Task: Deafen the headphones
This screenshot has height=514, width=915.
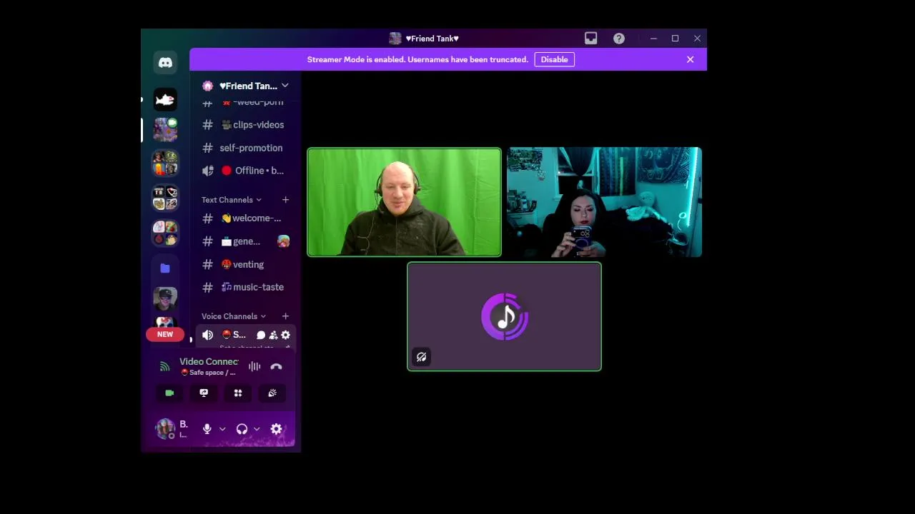Action: (x=242, y=429)
